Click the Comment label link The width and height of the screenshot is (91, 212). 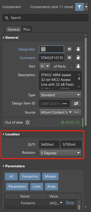point(28,58)
